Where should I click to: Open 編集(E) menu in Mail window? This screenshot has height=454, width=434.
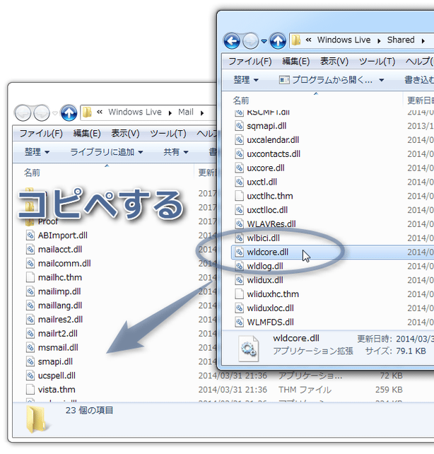(87, 134)
